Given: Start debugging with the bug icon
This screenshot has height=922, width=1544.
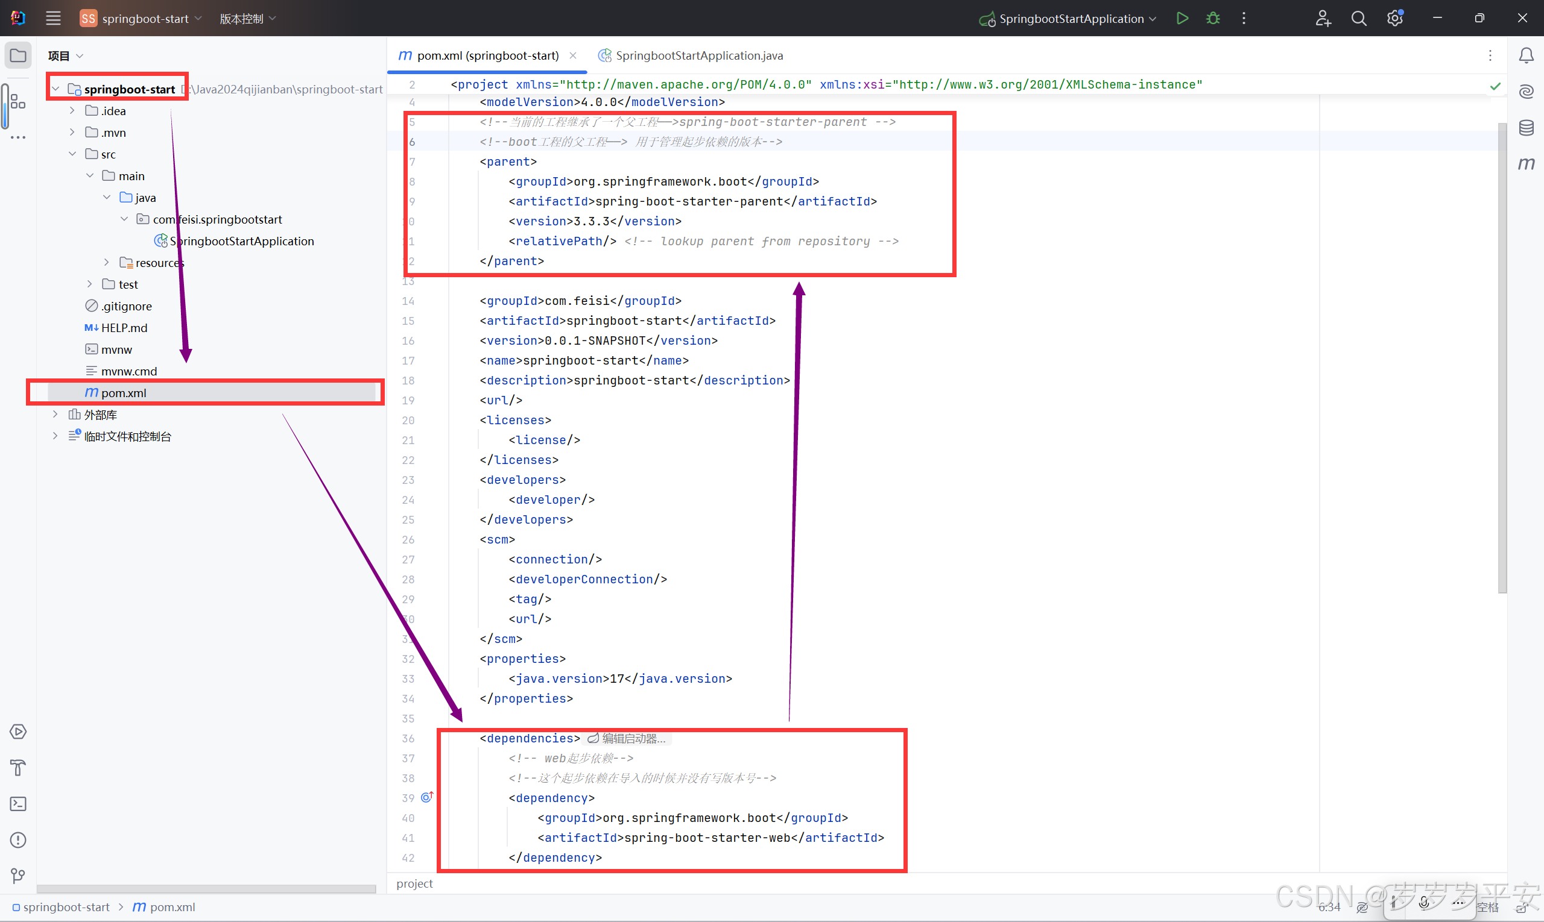Looking at the screenshot, I should [1212, 18].
